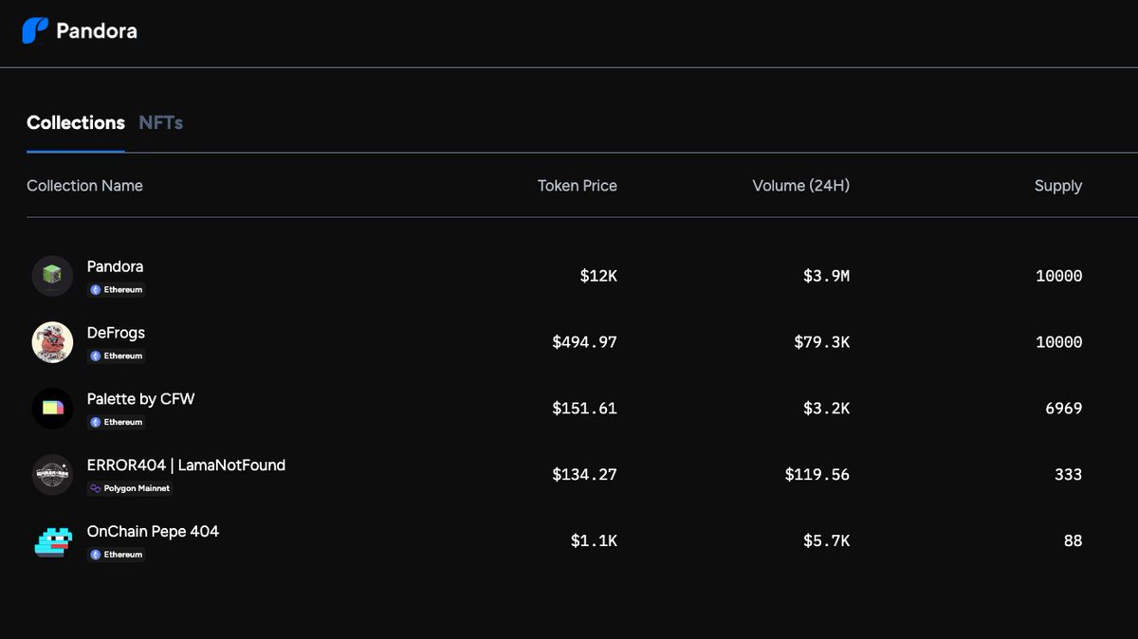Click the $5.7K volume value
Image resolution: width=1138 pixels, height=639 pixels.
[x=826, y=540]
